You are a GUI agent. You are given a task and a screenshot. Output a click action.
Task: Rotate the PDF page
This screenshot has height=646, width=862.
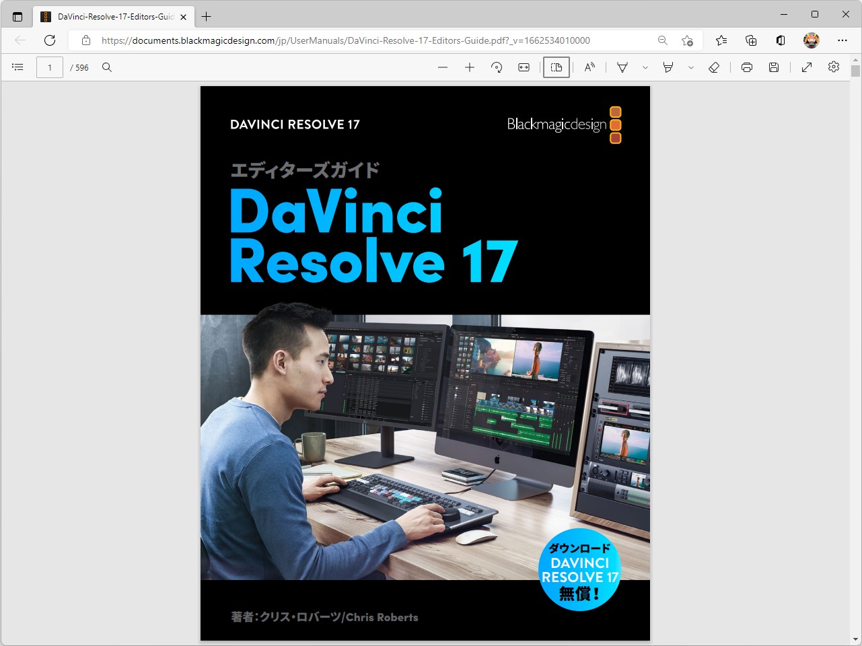pyautogui.click(x=497, y=67)
